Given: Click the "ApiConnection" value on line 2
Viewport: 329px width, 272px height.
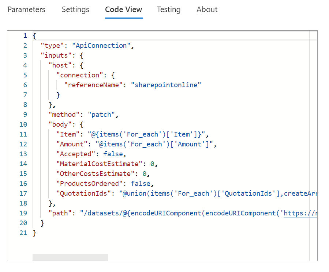Looking at the screenshot, I should coord(101,46).
